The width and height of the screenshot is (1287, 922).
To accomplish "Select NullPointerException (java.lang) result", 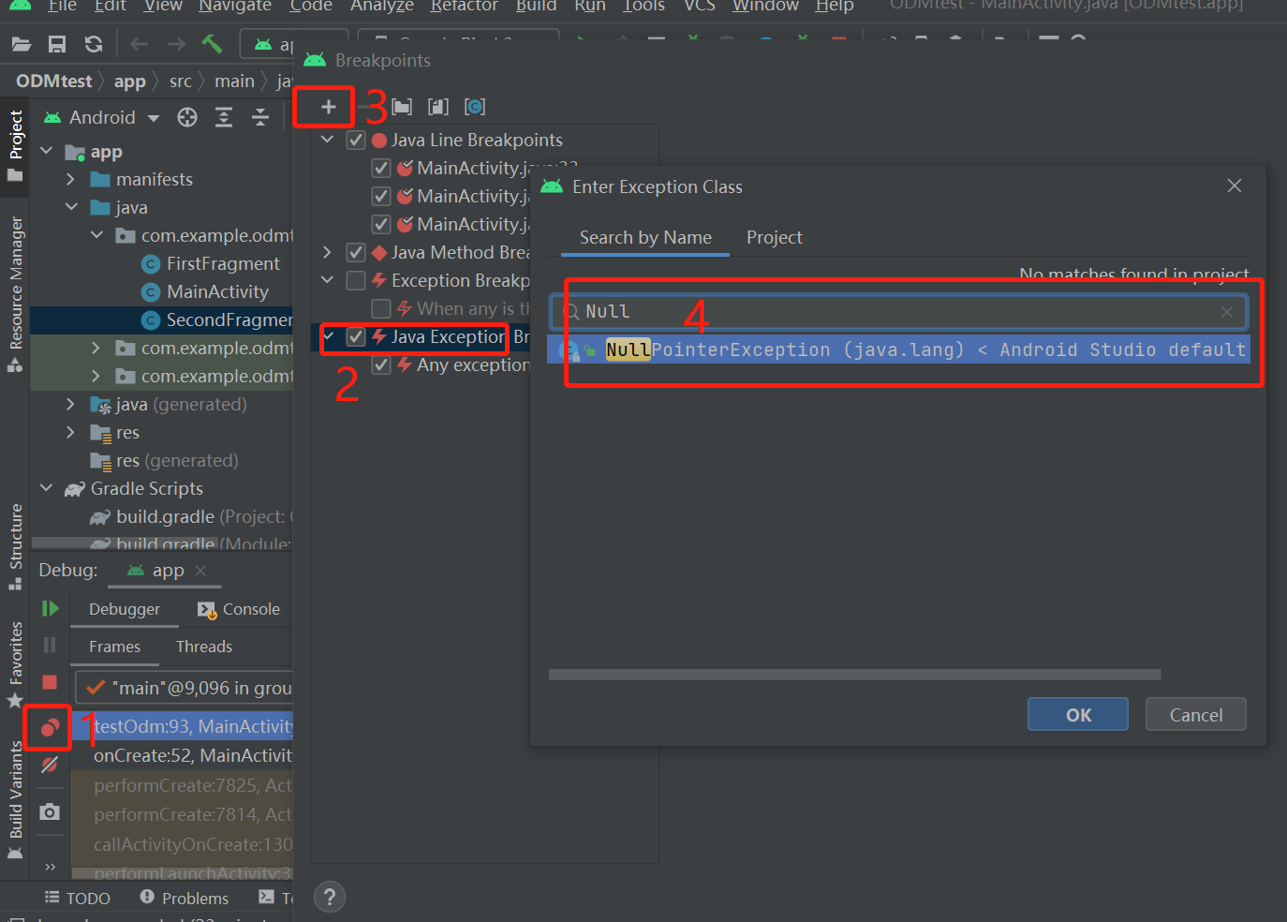I will [899, 350].
